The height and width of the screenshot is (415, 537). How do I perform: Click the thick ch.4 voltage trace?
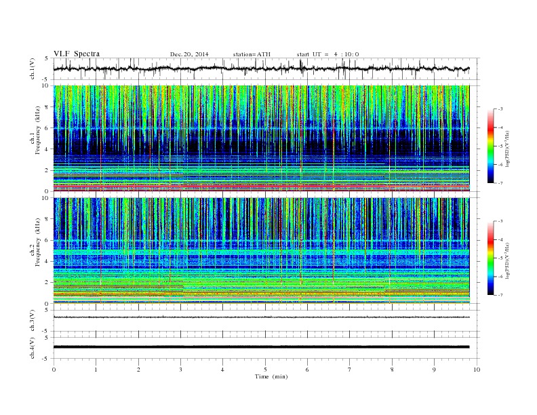[x=261, y=347]
